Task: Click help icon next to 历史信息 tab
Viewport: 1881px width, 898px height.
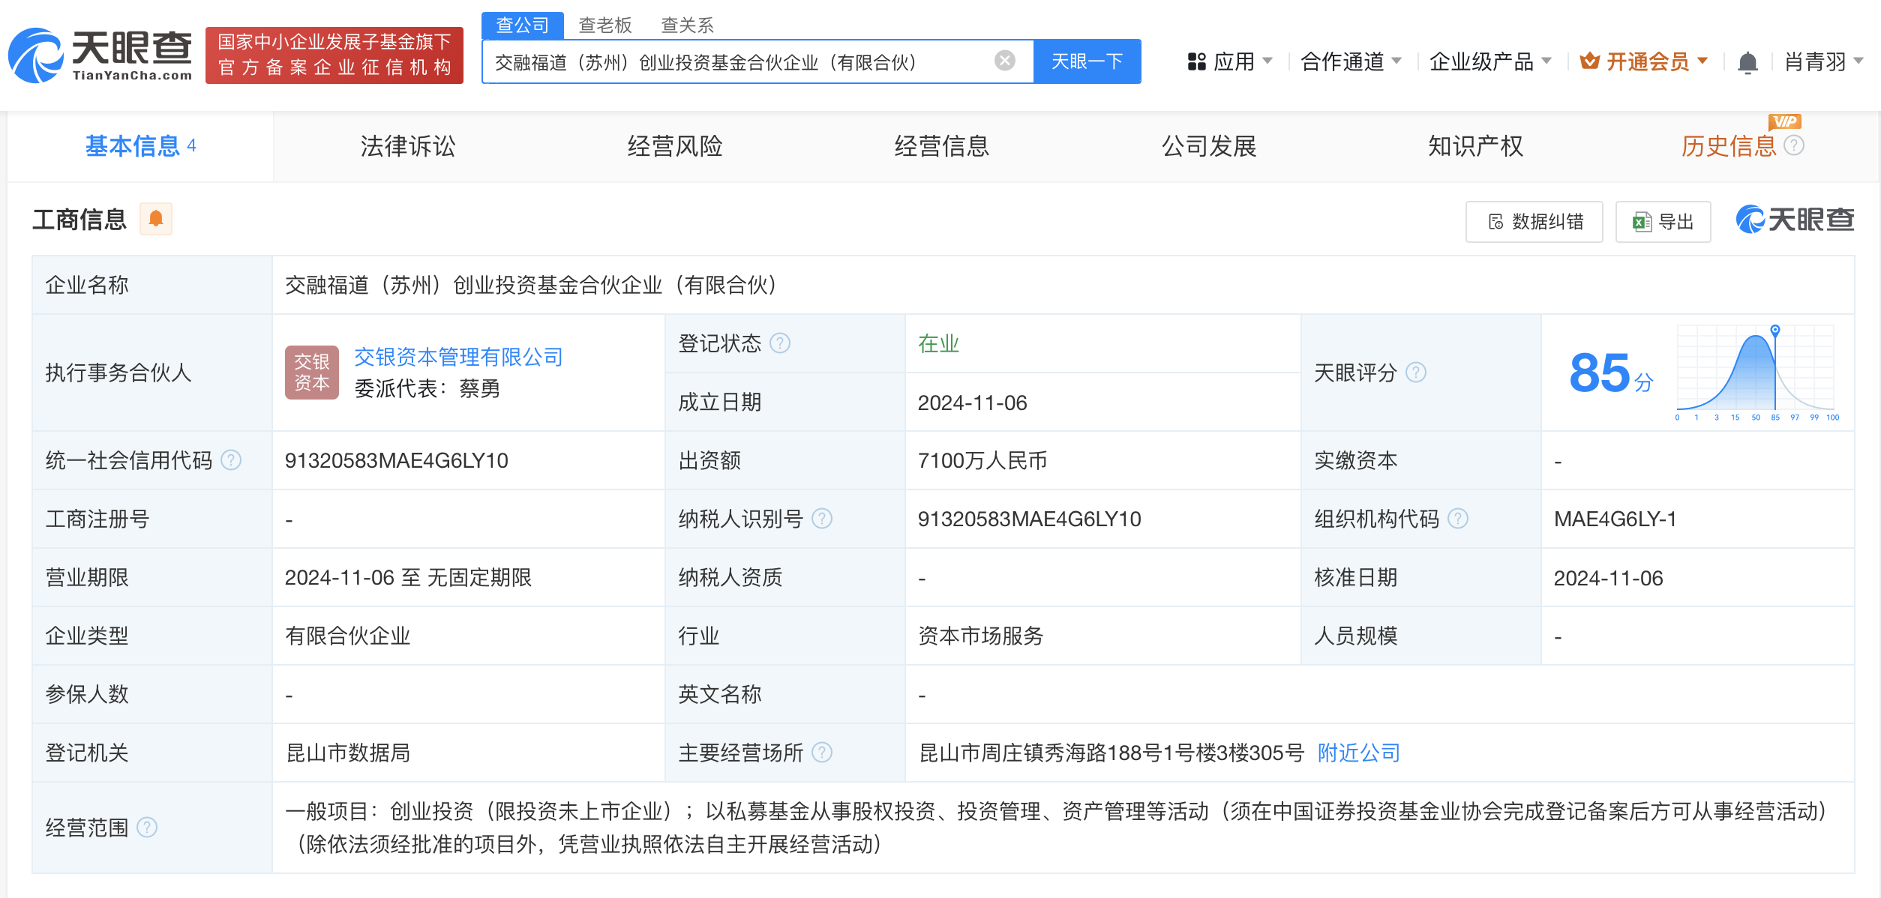Action: [x=1793, y=145]
